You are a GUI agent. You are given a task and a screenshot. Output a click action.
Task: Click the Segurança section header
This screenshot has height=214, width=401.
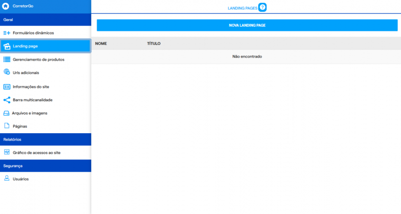(x=46, y=166)
